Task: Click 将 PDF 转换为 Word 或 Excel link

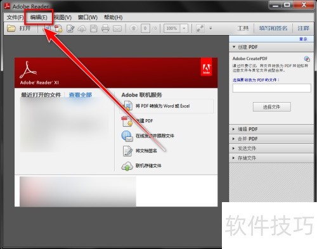Action: click(x=162, y=106)
